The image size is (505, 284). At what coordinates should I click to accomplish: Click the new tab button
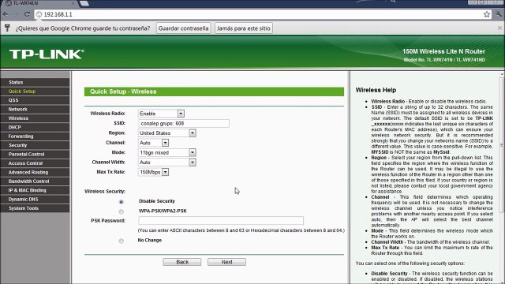point(84,3)
